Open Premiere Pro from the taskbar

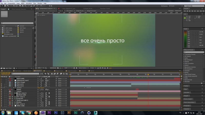[x=49, y=113]
